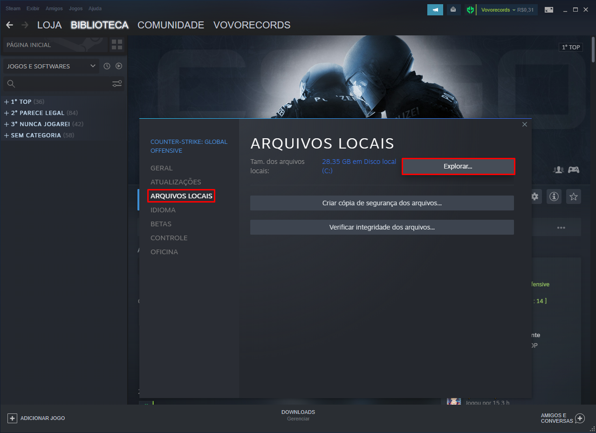Click the ADICIONAR JOGO label
This screenshot has width=596, height=433.
point(42,418)
